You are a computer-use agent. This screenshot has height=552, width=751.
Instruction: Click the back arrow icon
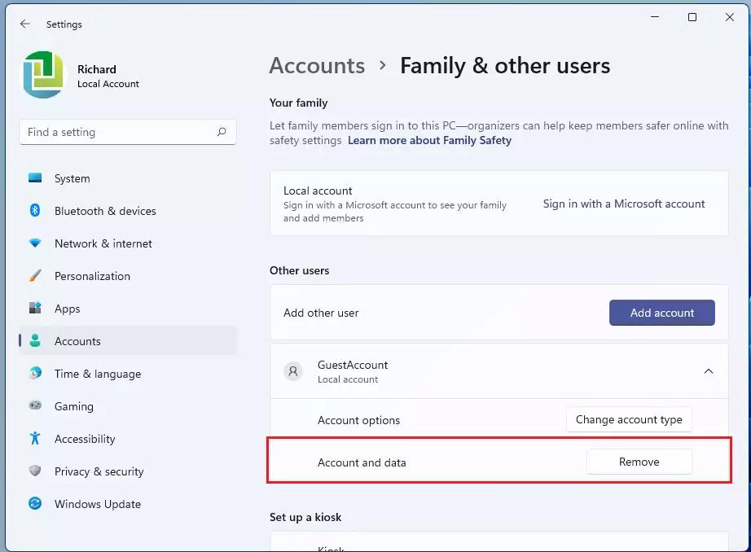(x=24, y=24)
